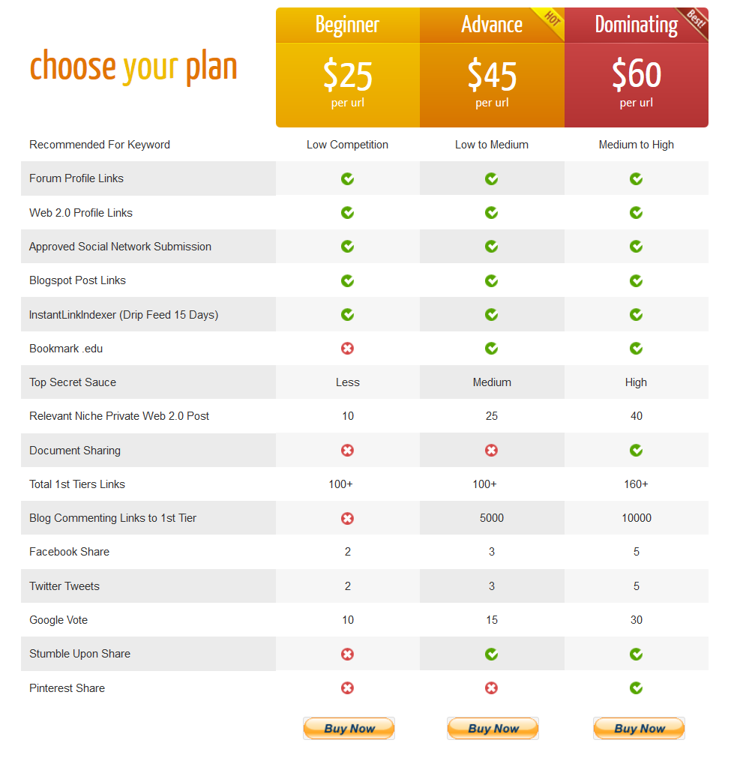Click the green check for Document Sharing in Dominating
The image size is (737, 758).
click(636, 450)
